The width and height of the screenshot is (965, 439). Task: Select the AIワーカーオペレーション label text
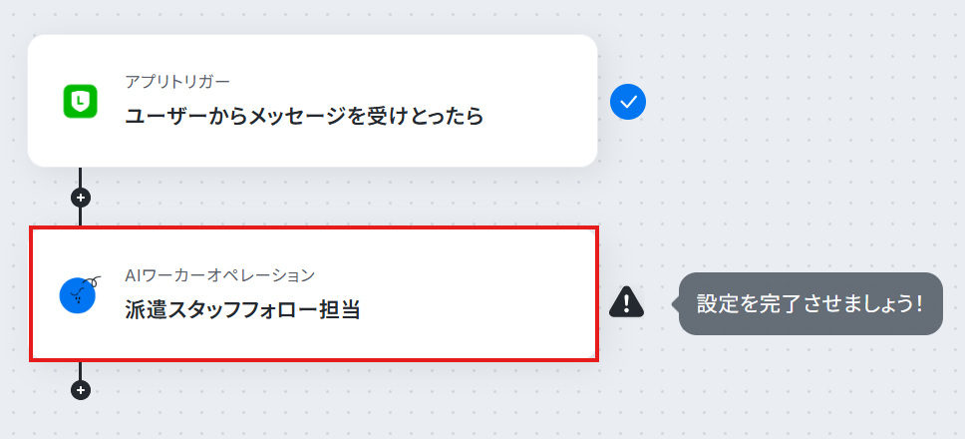(219, 275)
